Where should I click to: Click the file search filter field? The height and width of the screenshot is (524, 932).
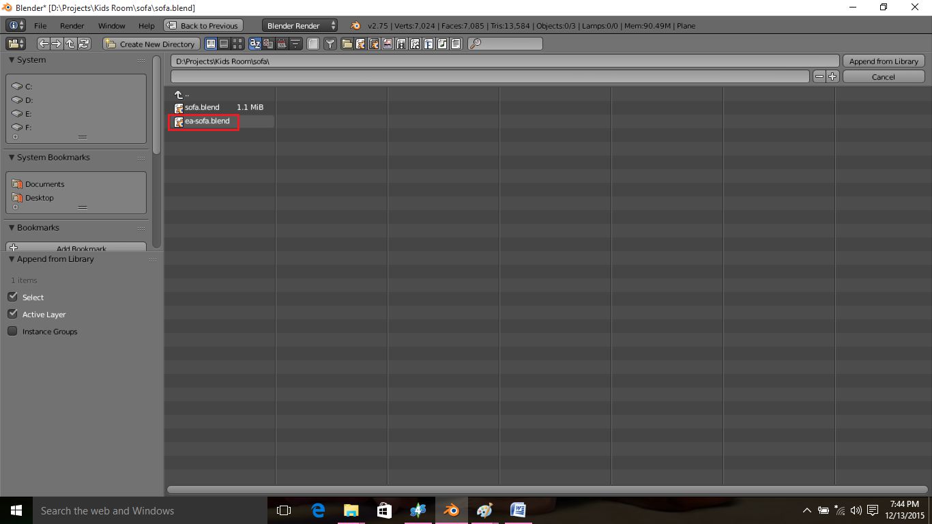click(505, 44)
